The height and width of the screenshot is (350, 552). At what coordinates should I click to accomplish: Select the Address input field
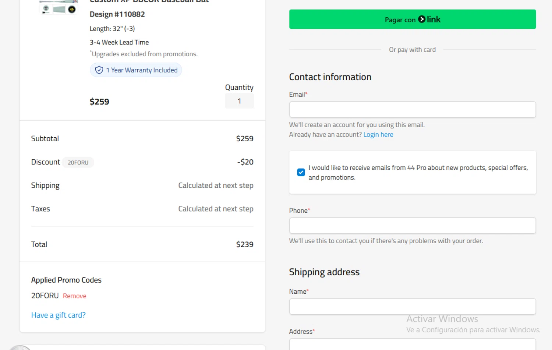(x=412, y=344)
